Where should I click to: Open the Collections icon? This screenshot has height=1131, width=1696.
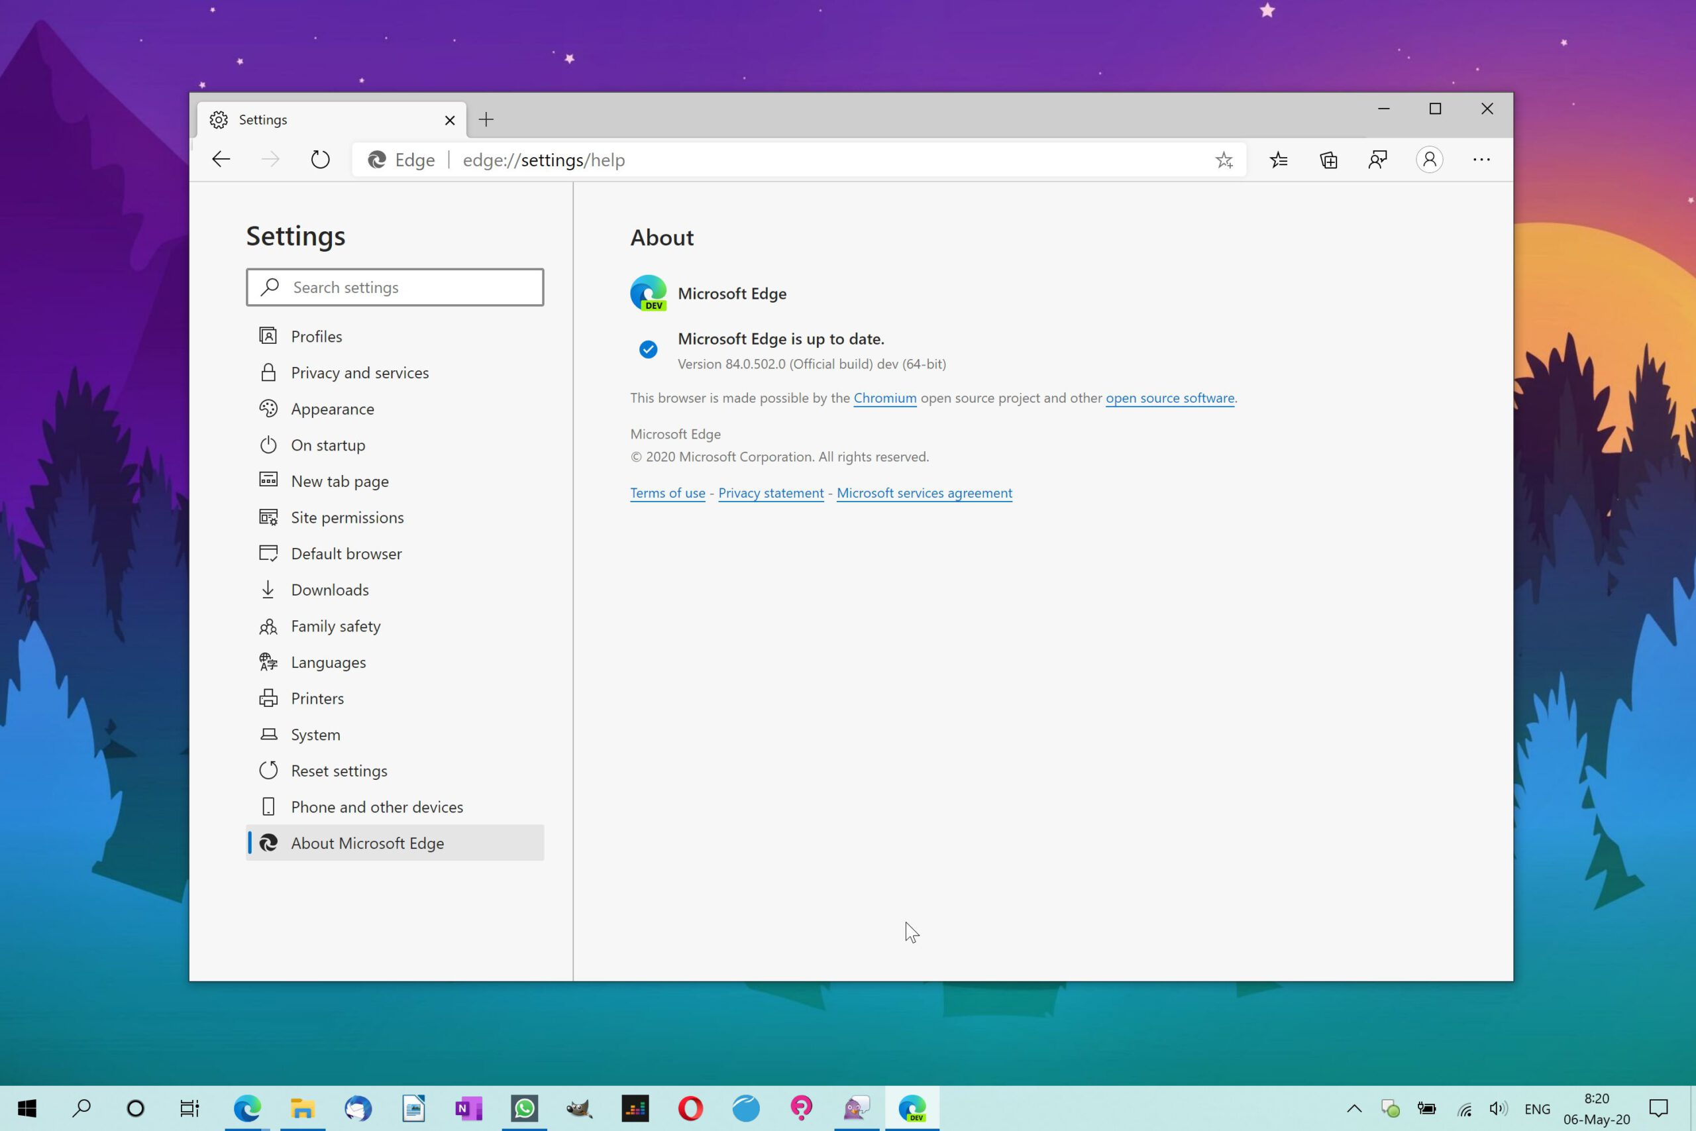[1328, 160]
